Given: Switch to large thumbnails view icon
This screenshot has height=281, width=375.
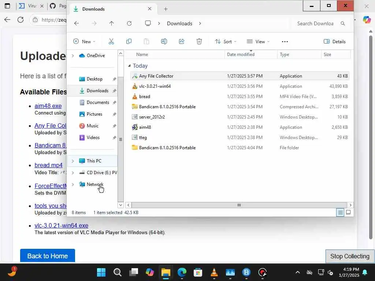Looking at the screenshot, I should (348, 212).
